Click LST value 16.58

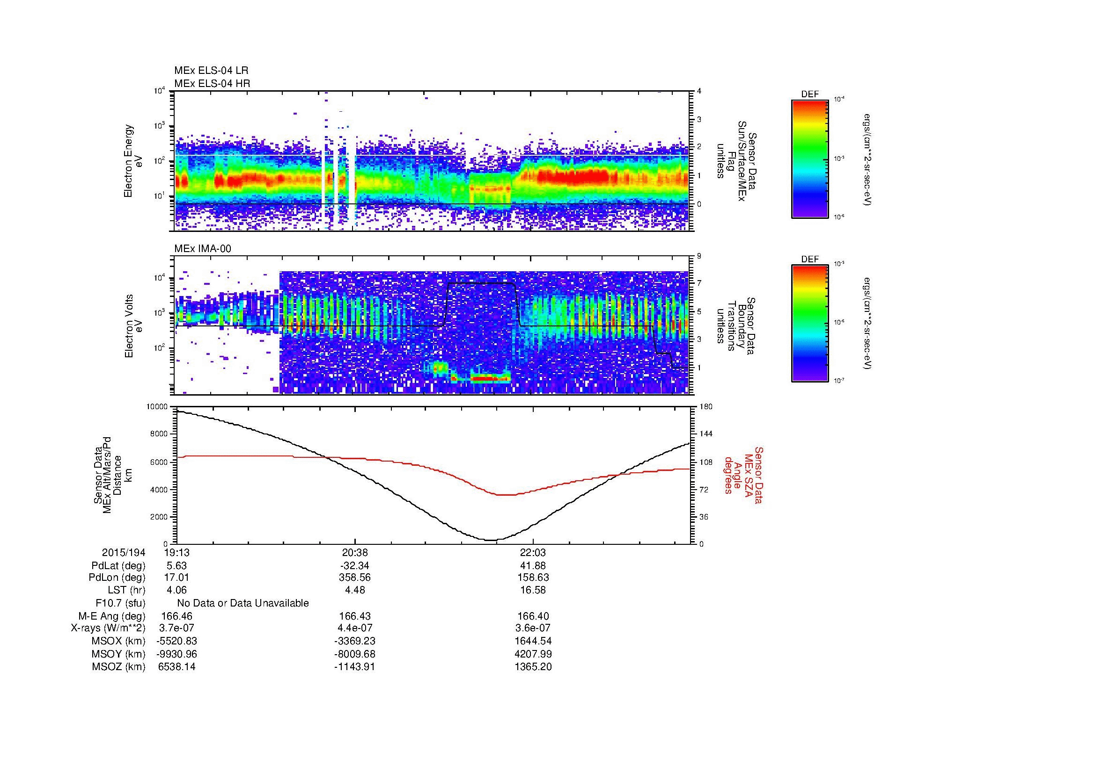coord(533,590)
